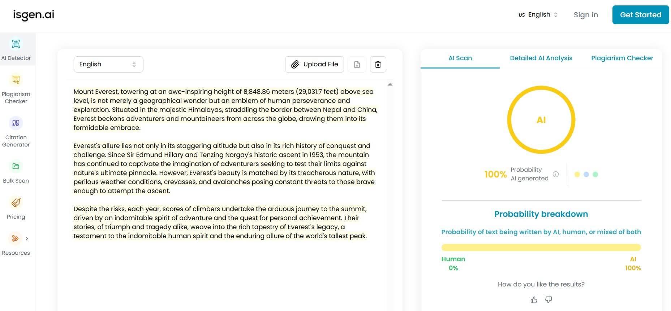This screenshot has height=311, width=671.
Task: Switch to the Detailed AI Analysis tab
Action: (x=541, y=58)
